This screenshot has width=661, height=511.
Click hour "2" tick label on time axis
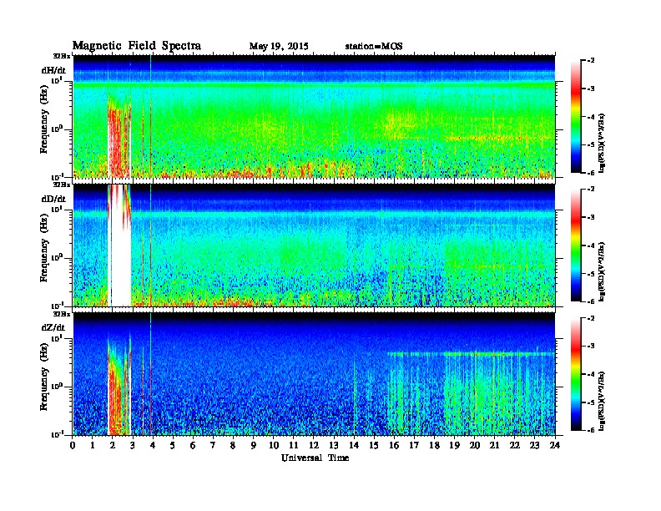113,445
